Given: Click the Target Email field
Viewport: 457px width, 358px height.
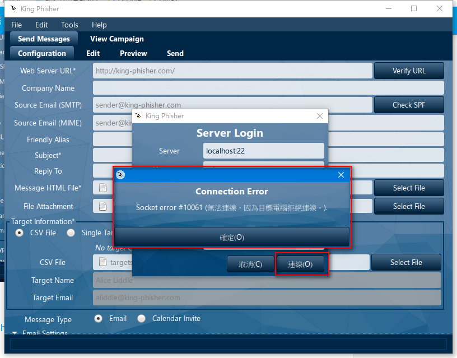Looking at the screenshot, I should (x=267, y=297).
